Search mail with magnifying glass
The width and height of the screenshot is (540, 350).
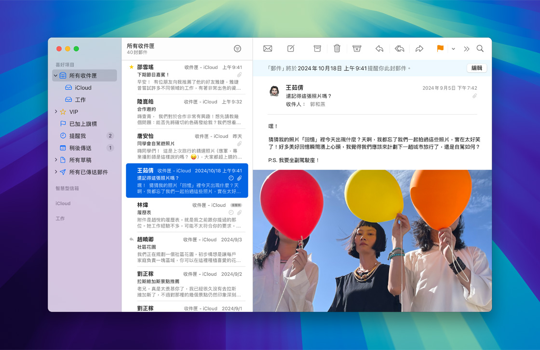480,49
